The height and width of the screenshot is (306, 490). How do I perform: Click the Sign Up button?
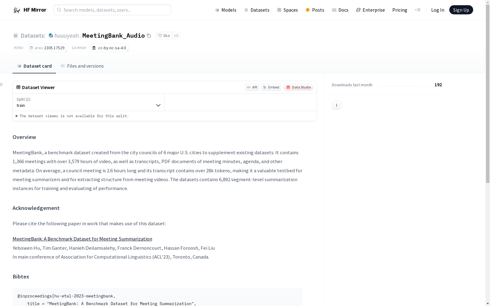click(461, 10)
